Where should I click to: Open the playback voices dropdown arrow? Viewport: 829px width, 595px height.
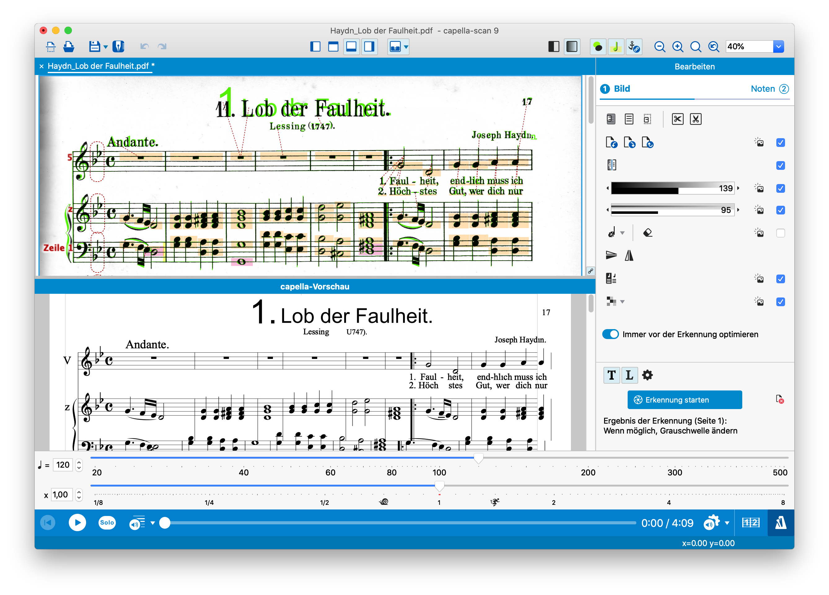click(152, 523)
